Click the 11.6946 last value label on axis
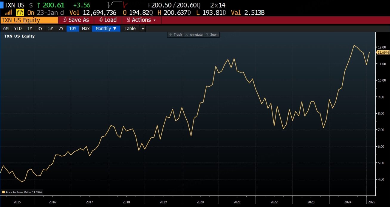Viewport: 390px width, 207px height. [x=383, y=52]
